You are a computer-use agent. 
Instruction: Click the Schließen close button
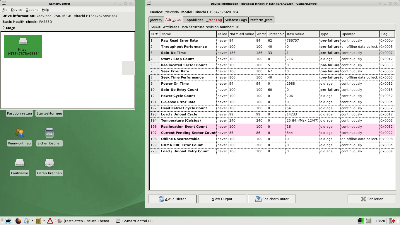[x=372, y=199]
